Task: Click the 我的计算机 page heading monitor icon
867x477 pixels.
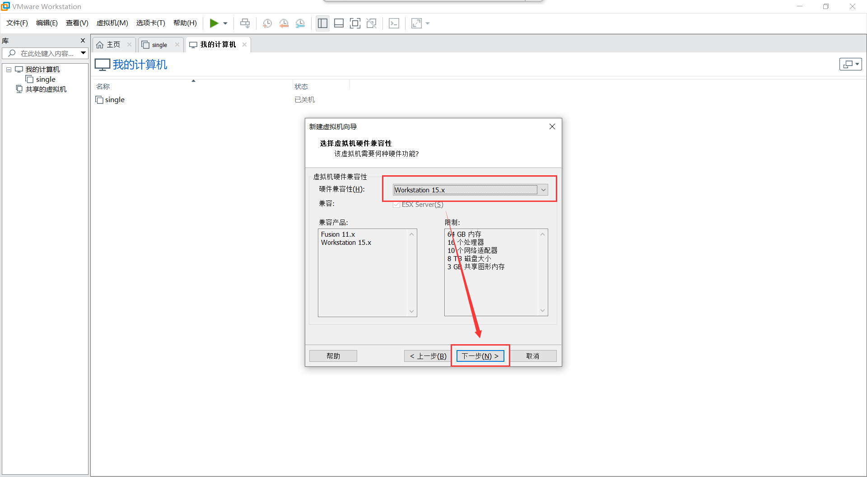Action: [x=103, y=65]
